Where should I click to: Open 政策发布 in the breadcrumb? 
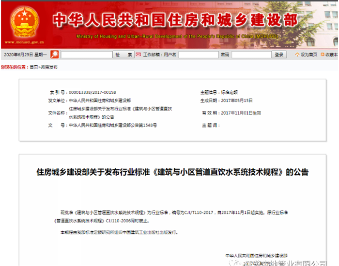pyautogui.click(x=49, y=67)
